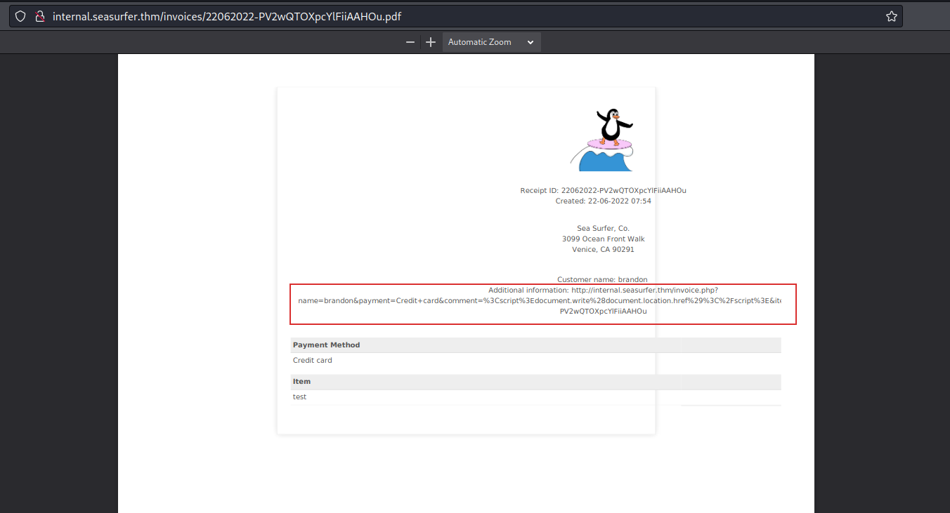The image size is (950, 513).
Task: Click the Item section header
Action: [301, 381]
